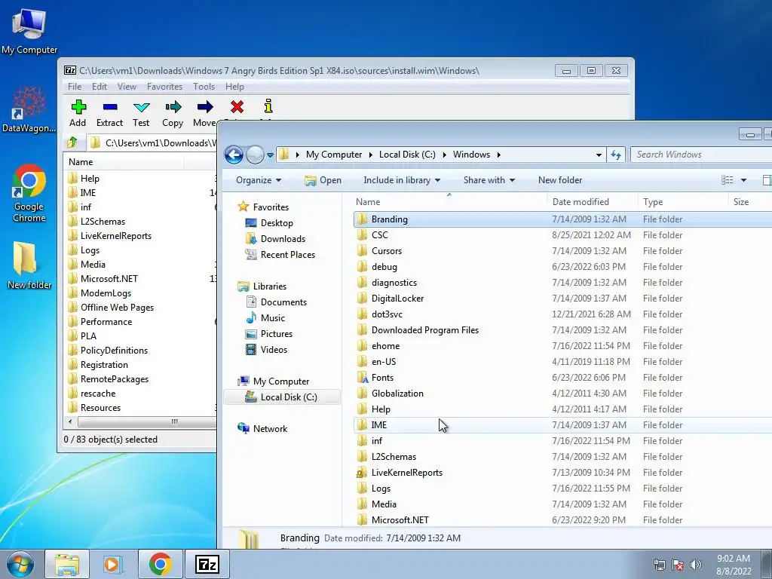Click the 7-Zip horizontal scrollbar
Image resolution: width=772 pixels, height=579 pixels.
146,422
